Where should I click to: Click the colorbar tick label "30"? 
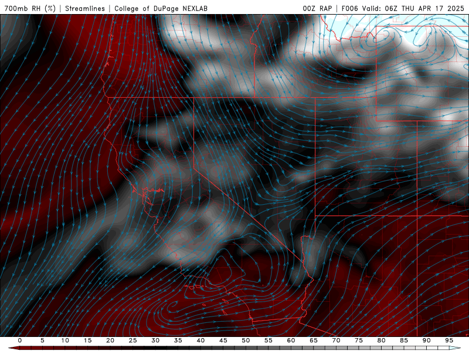[x=155, y=340]
